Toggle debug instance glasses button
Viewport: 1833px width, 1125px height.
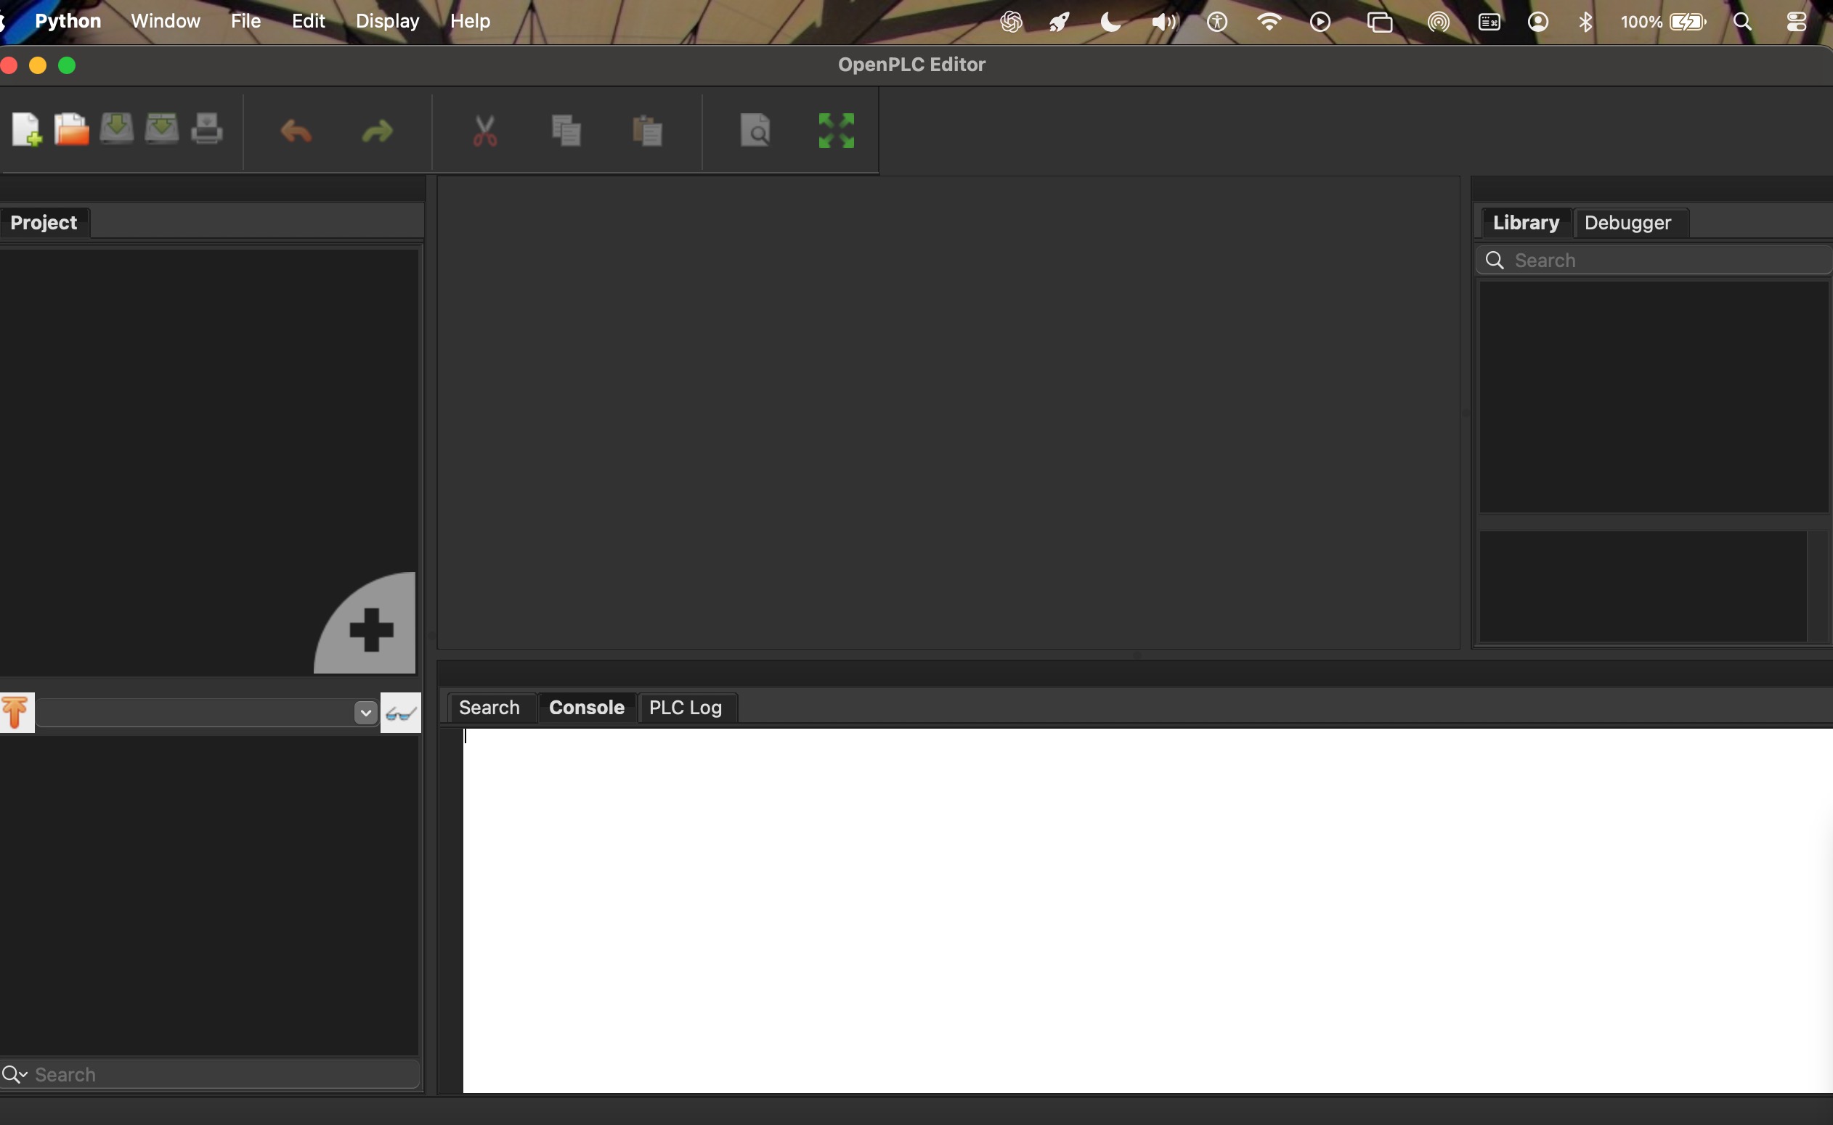[401, 713]
